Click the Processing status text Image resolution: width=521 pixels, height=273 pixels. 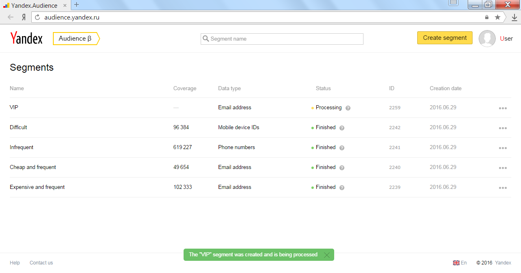coord(329,107)
